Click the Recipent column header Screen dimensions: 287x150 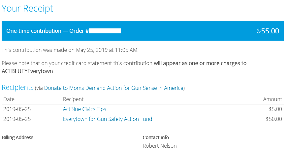[73, 99]
